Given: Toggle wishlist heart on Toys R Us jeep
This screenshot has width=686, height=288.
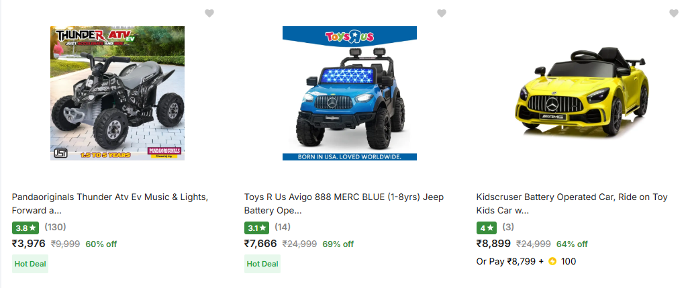Looking at the screenshot, I should tap(442, 13).
